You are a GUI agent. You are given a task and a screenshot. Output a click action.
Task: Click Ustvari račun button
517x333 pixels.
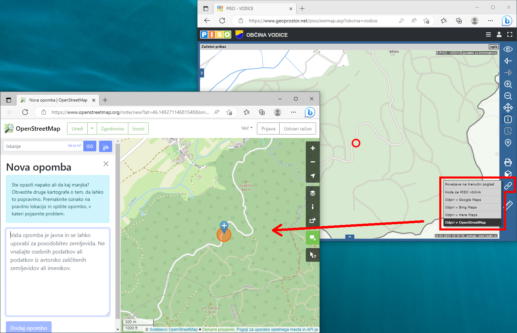point(298,129)
